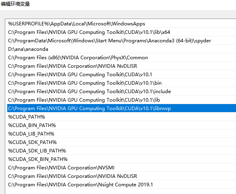Select the path entry ending in CUDA\v10.1\lib

[121, 100]
